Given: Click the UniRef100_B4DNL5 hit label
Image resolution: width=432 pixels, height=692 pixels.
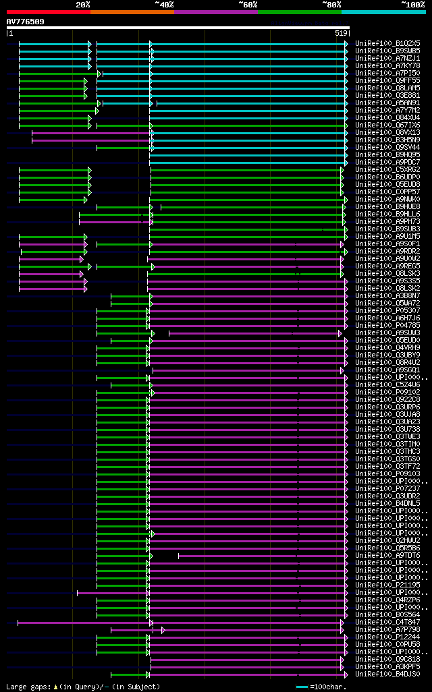Looking at the screenshot, I should [x=388, y=504].
